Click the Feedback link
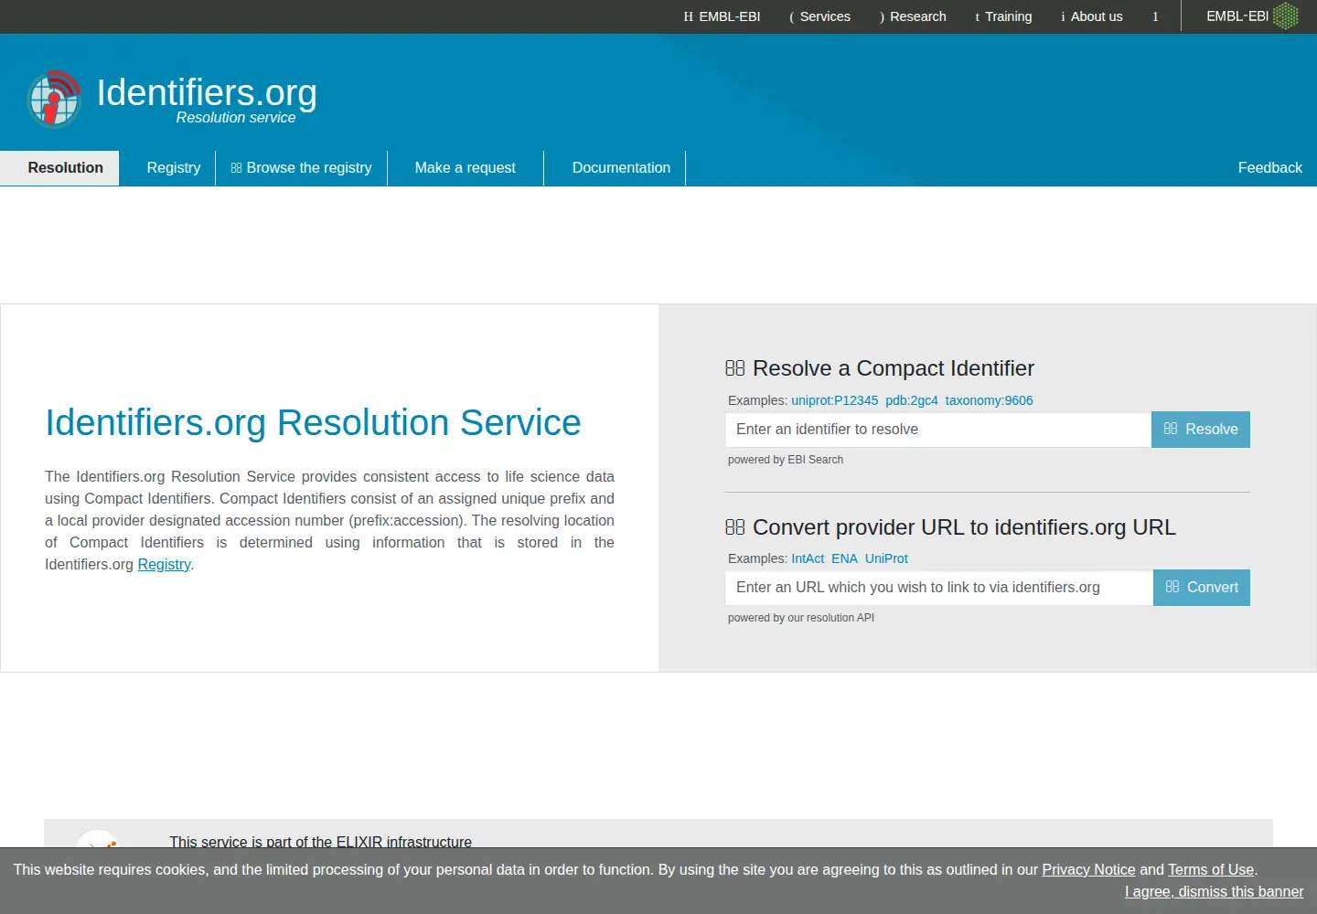Viewport: 1317px width, 914px height. [x=1269, y=168]
